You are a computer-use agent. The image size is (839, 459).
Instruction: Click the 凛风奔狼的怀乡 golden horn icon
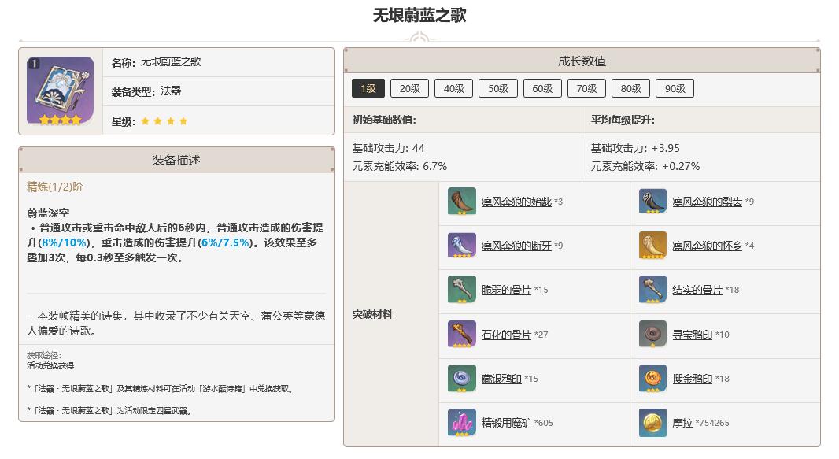click(652, 246)
